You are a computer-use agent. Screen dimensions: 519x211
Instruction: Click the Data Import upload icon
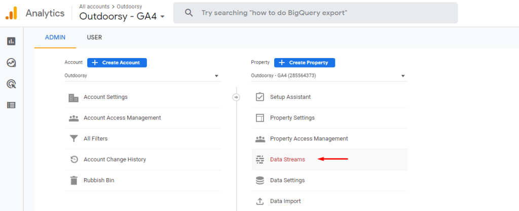(x=260, y=201)
